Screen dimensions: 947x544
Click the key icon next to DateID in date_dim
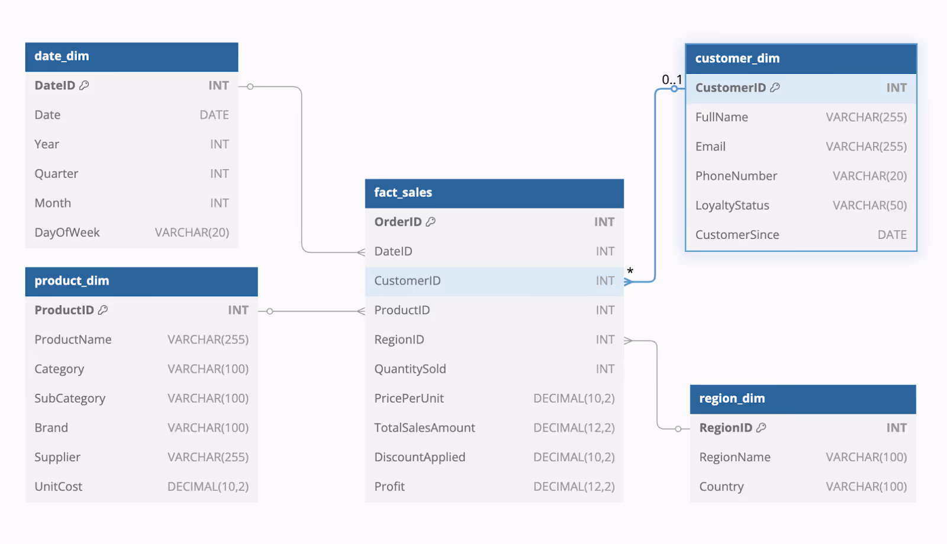(x=84, y=85)
